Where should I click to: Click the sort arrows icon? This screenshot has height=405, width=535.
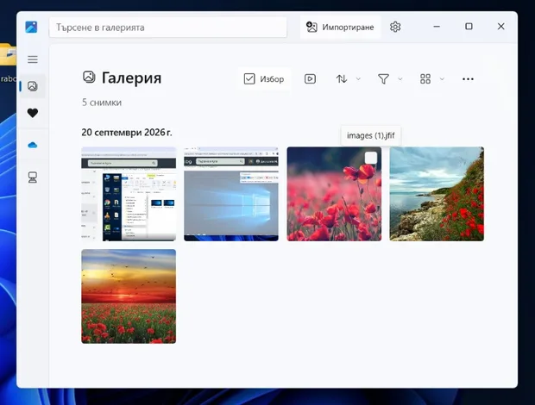pos(342,78)
